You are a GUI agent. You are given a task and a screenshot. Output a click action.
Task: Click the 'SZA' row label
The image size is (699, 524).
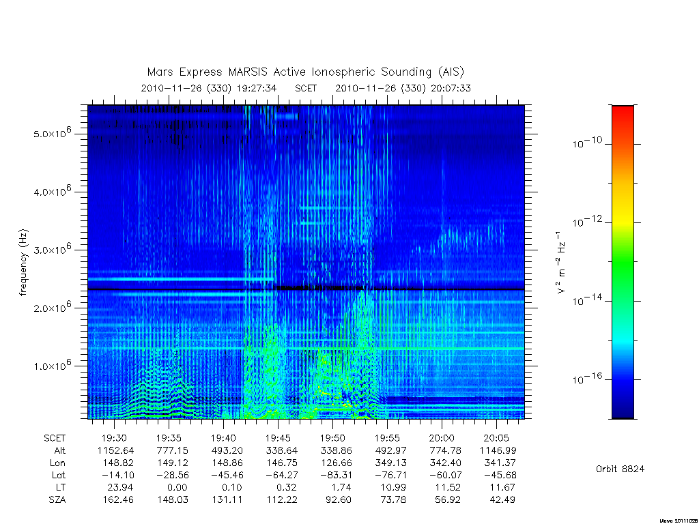57,500
